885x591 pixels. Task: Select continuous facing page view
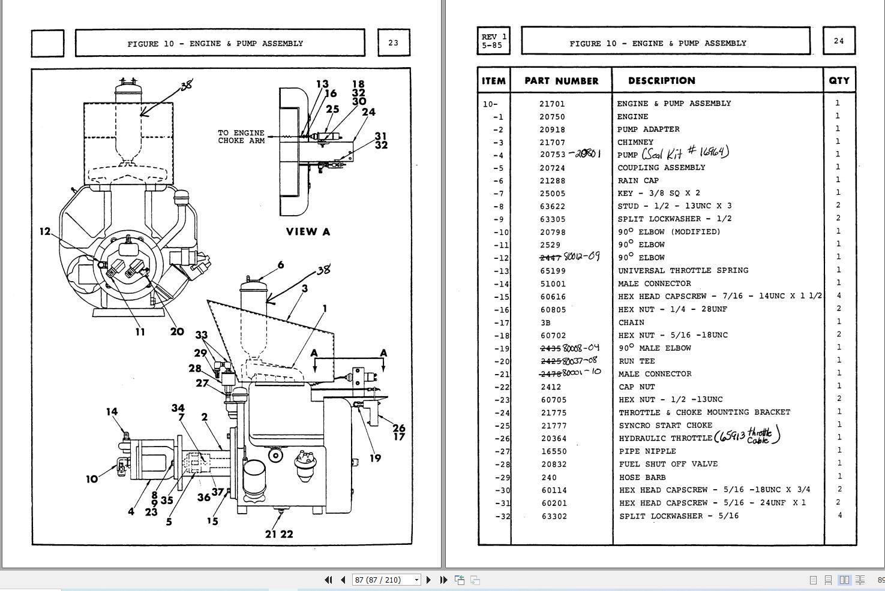[x=860, y=580]
